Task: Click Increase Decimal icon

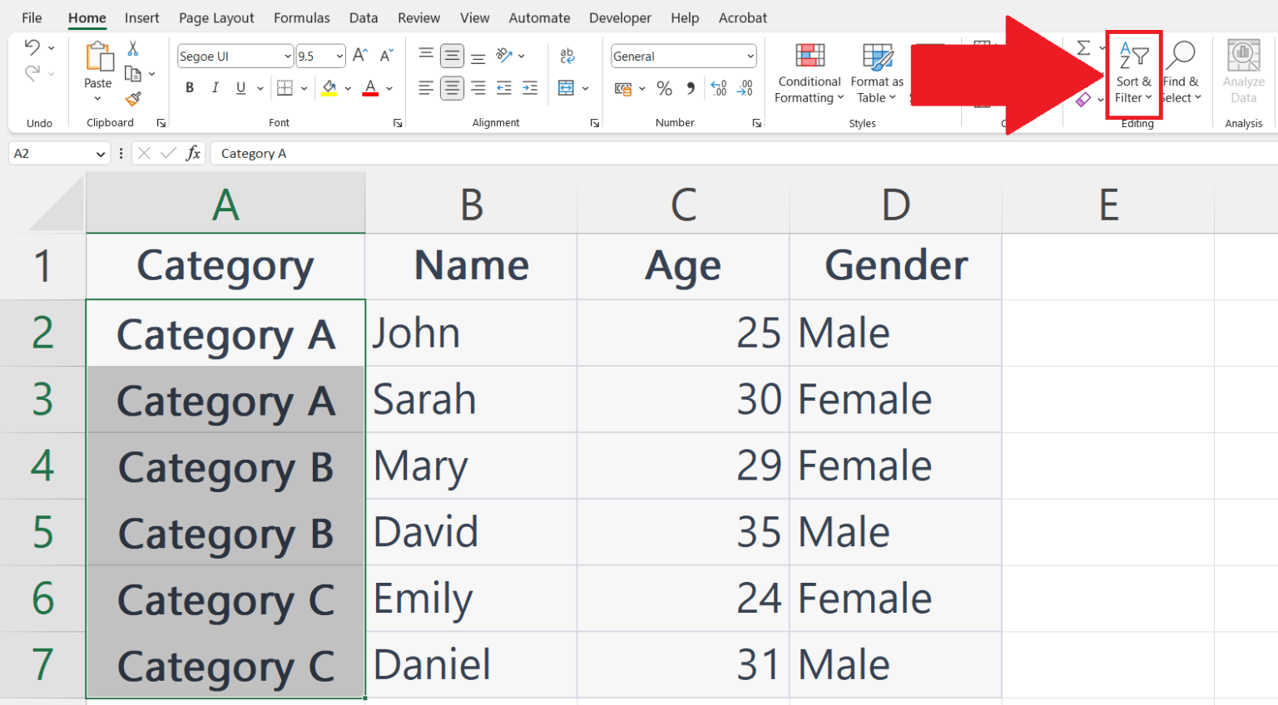Action: (717, 86)
